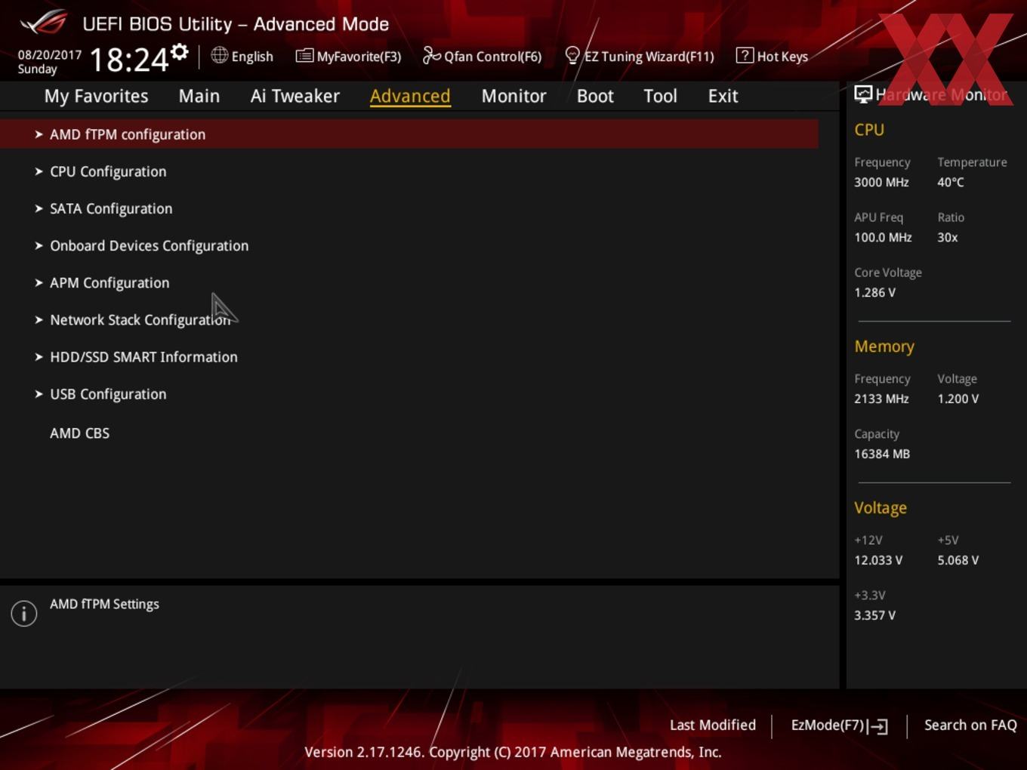Expand arrow beside AMD fTPM configuration

(x=39, y=134)
